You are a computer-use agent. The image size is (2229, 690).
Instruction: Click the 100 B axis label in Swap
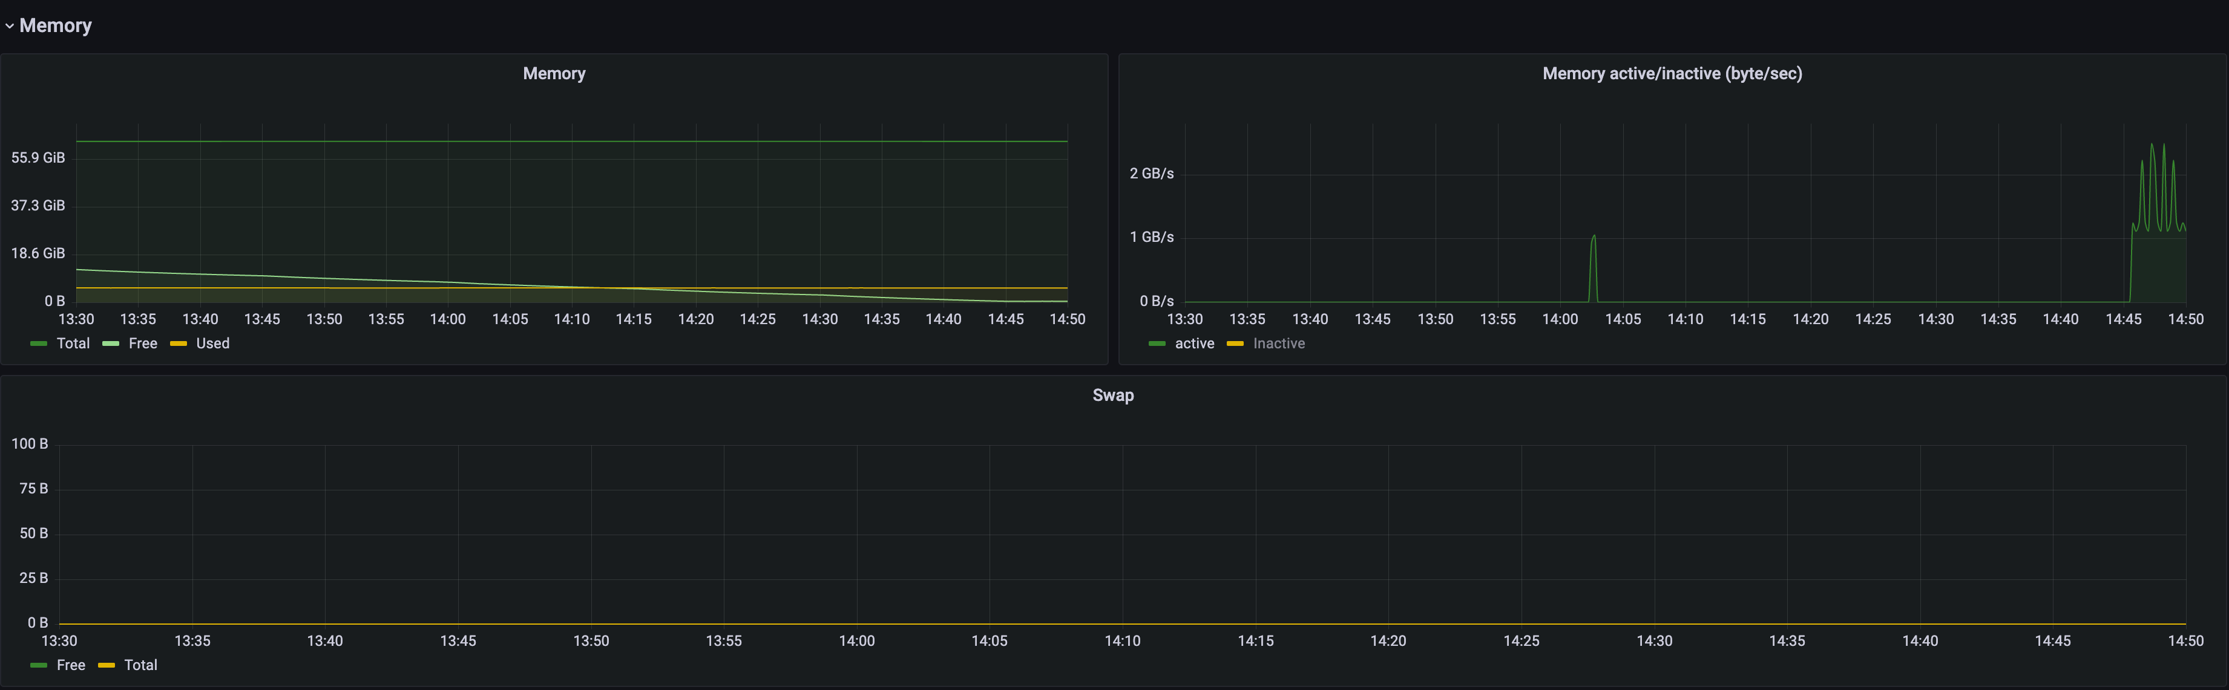(x=30, y=444)
